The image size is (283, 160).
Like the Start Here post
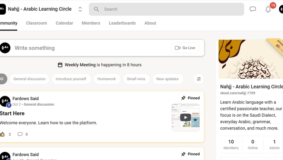coord(2,134)
